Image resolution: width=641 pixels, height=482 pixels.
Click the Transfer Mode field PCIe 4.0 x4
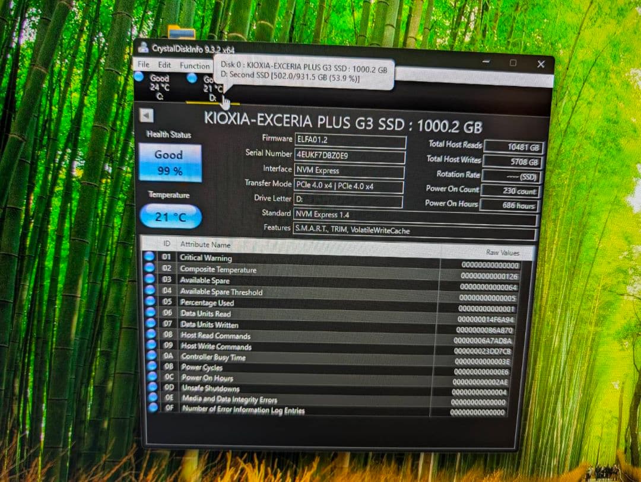[349, 186]
